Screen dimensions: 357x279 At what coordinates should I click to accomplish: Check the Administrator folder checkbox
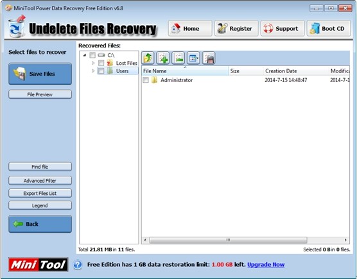pos(146,80)
